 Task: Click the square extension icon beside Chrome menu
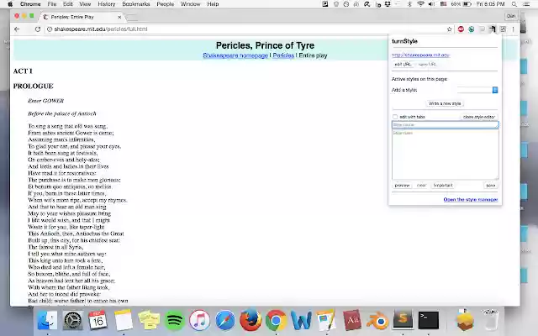coord(503,29)
